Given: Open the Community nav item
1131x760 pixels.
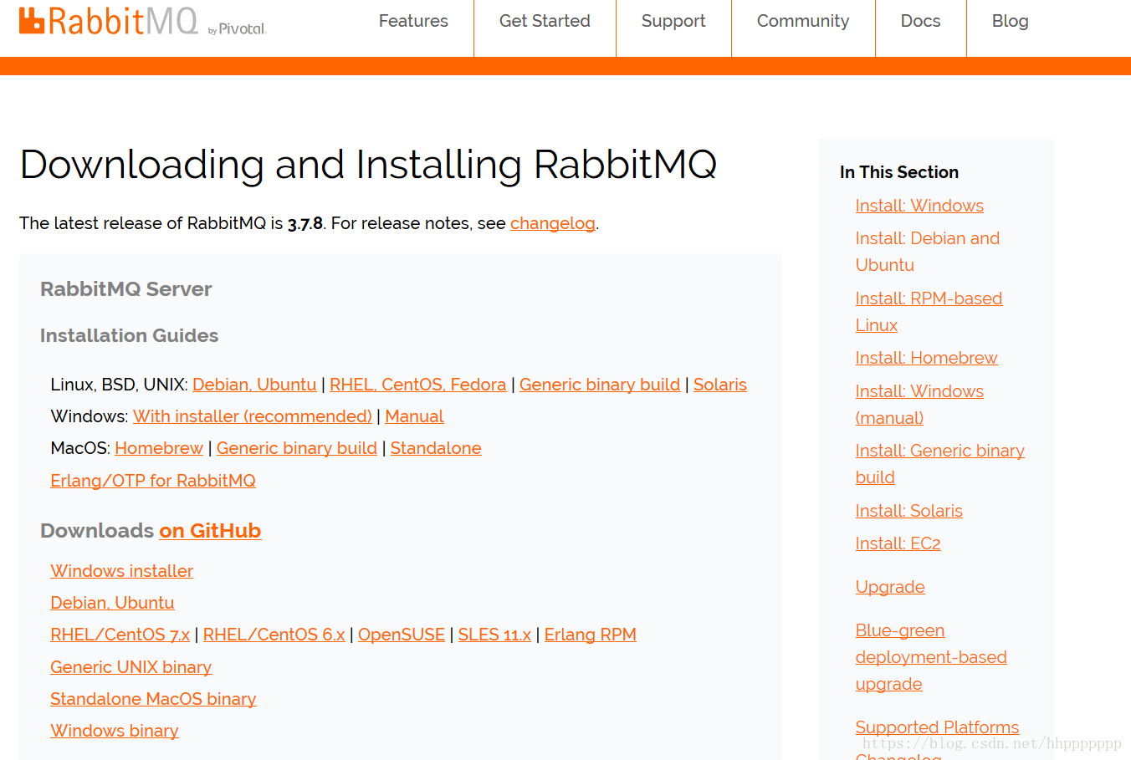Looking at the screenshot, I should (803, 21).
